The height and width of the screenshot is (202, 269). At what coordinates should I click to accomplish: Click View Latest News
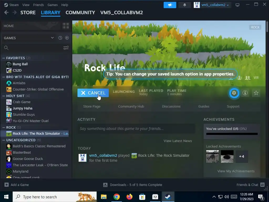tap(178, 141)
